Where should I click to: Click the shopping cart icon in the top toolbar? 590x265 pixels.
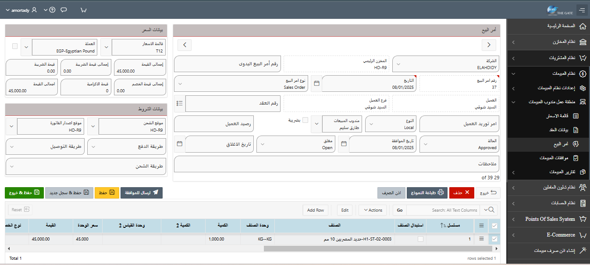point(83,9)
